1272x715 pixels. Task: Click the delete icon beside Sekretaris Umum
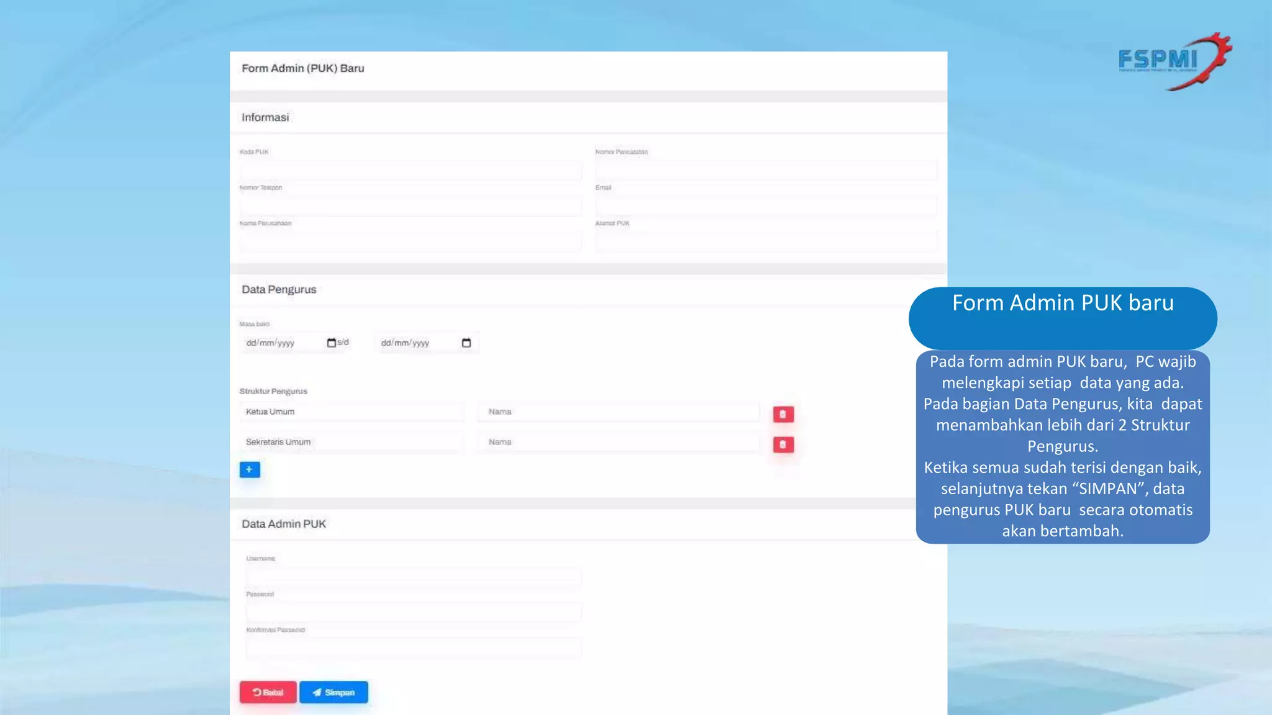(x=783, y=444)
